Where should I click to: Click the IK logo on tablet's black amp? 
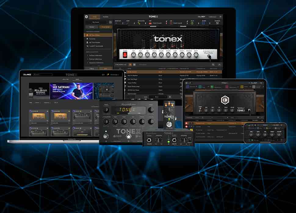(225, 100)
